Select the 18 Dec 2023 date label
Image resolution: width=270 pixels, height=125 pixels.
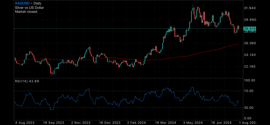coord(109,123)
